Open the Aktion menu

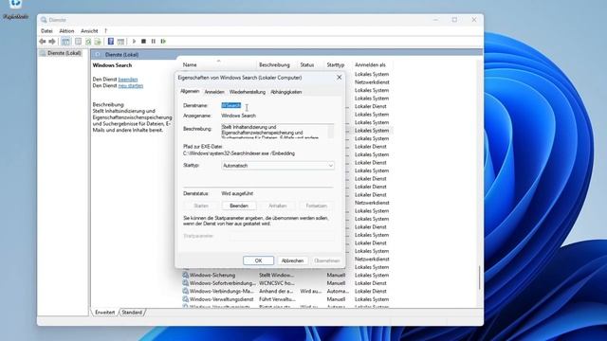[66, 31]
